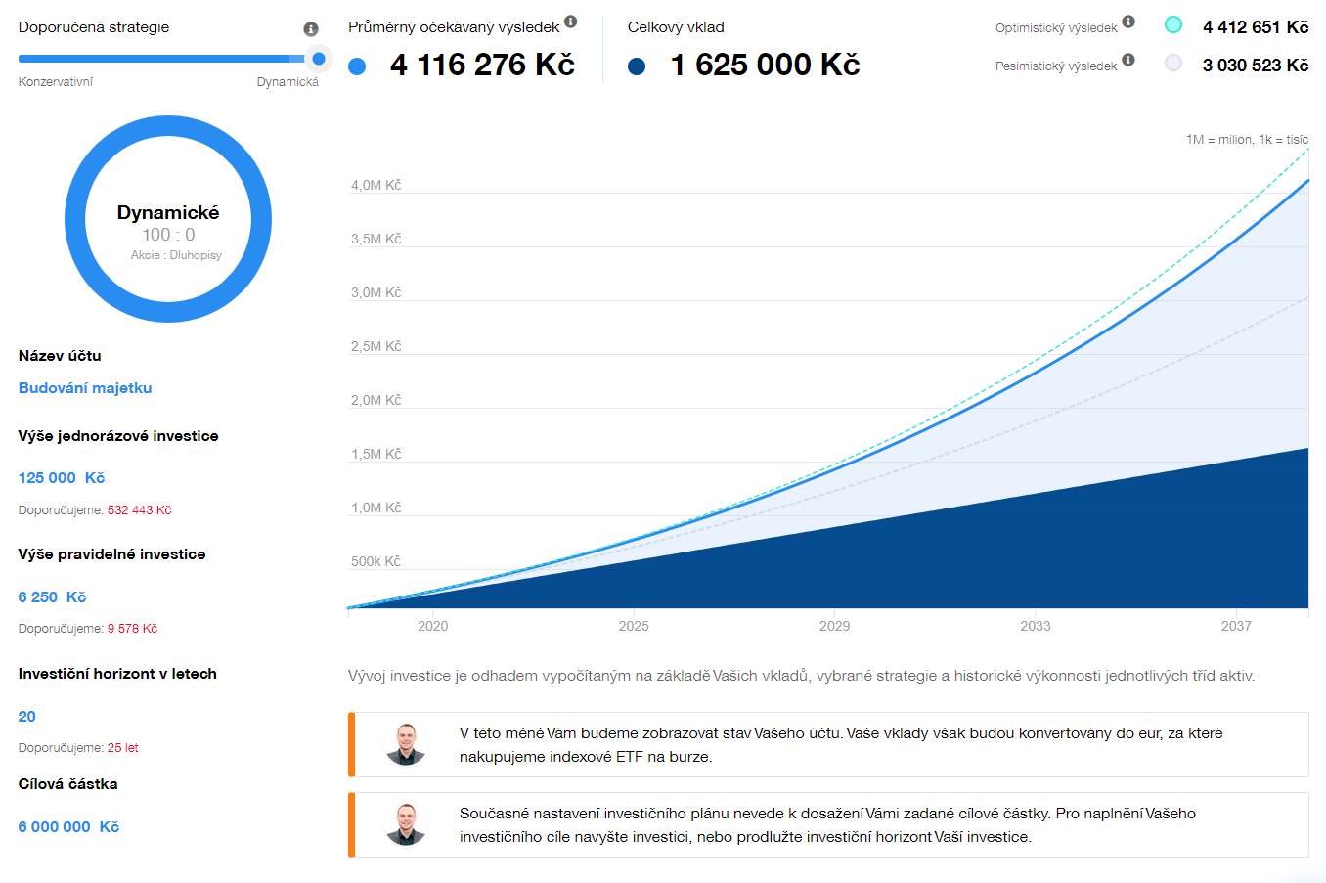This screenshot has height=883, width=1326.
Task: Click info icon next to Optimistický výsledek
Action: click(1128, 22)
